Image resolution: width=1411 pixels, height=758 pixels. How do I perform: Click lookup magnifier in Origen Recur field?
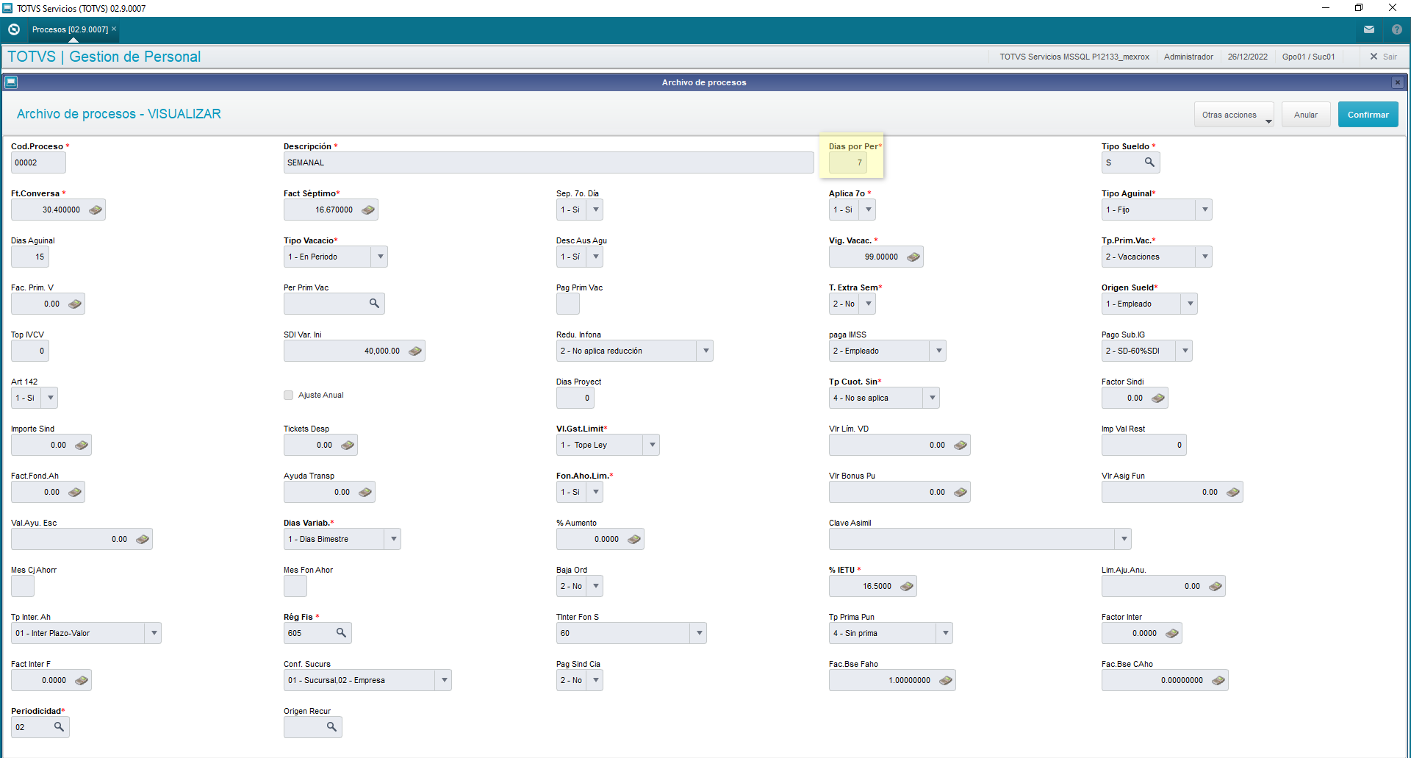click(x=331, y=727)
